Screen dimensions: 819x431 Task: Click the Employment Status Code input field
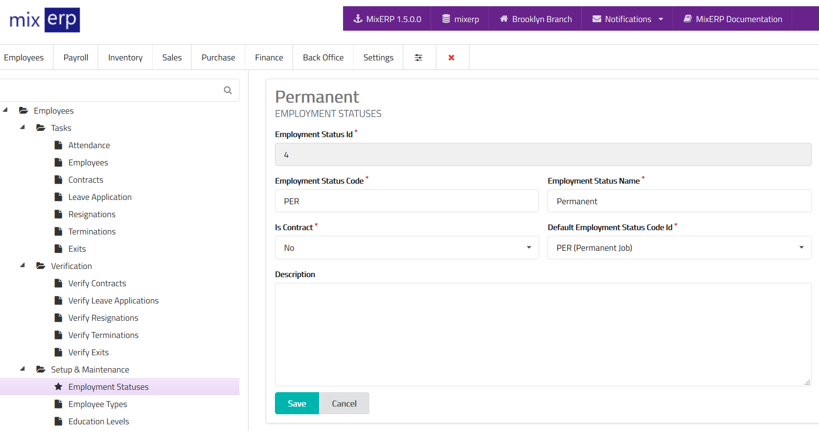(x=406, y=201)
